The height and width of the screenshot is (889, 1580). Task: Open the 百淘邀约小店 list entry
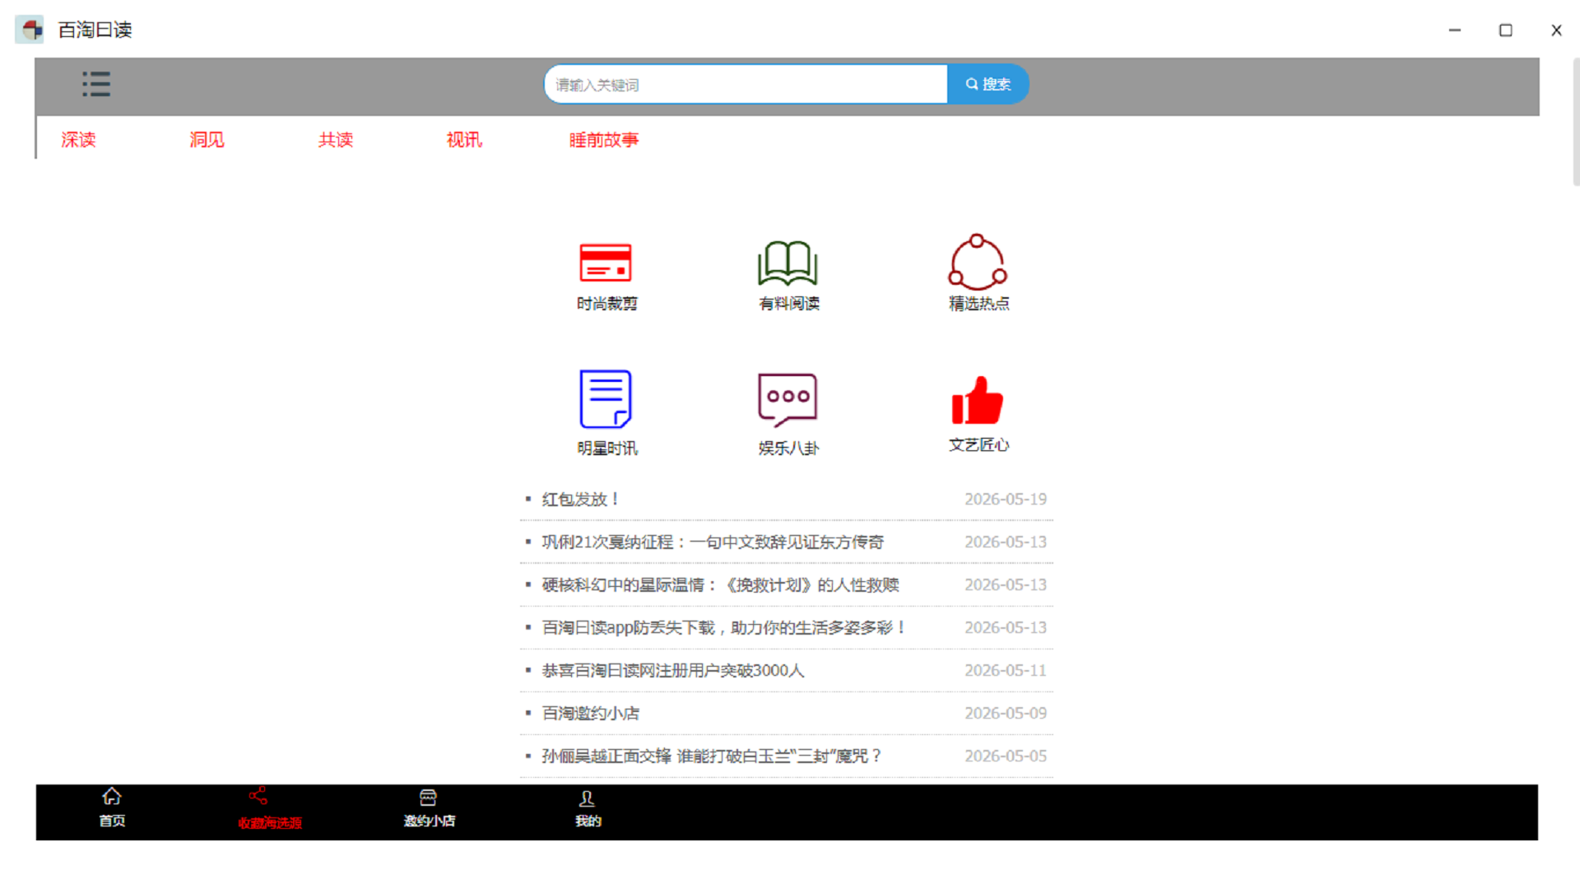click(591, 713)
